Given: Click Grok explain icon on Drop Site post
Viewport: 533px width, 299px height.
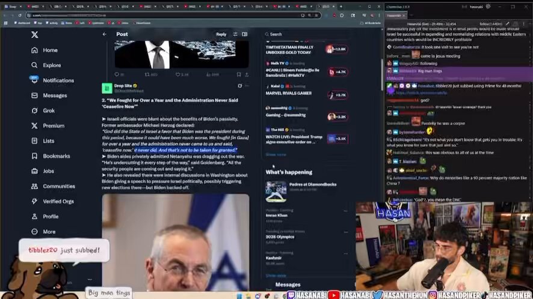Looking at the screenshot, I should (239, 86).
